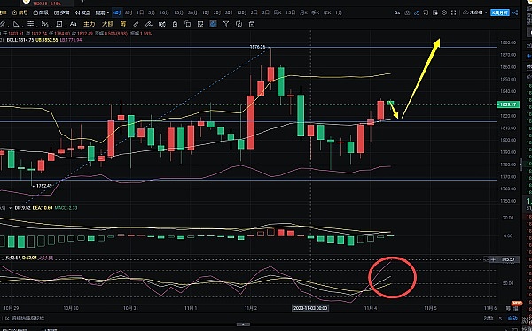The height and width of the screenshot is (331, 532).
Task: Switch to the 1日 period tab
Action: pyautogui.click(x=140, y=12)
